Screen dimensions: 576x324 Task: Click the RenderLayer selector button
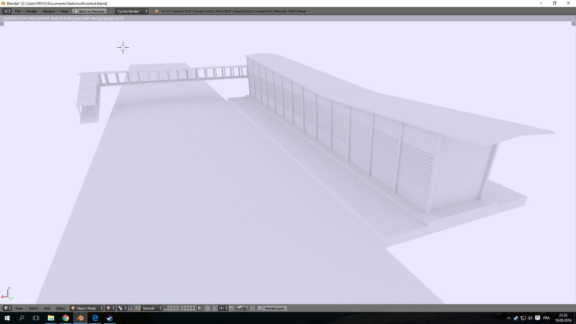(272, 308)
